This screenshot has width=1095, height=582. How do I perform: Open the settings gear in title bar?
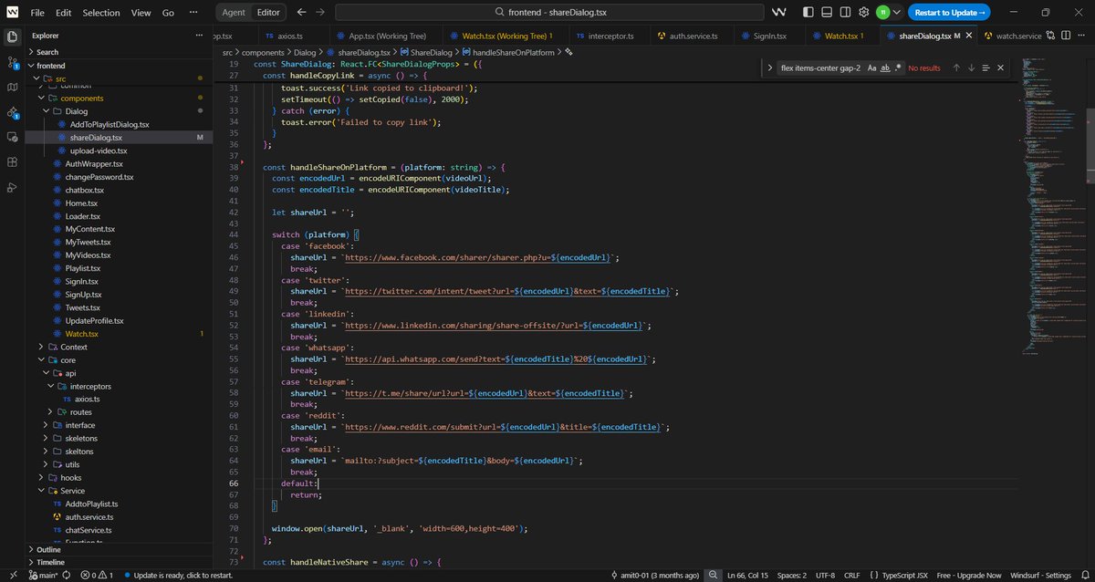[x=864, y=13]
